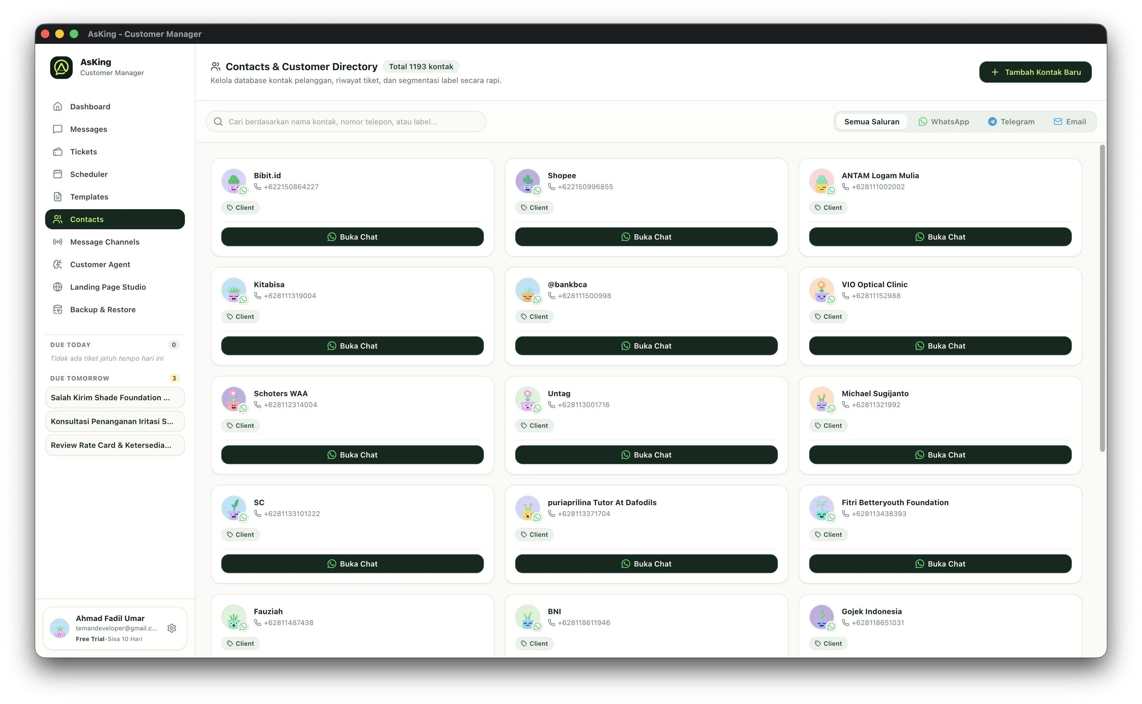Open the Dashboard home icon

point(58,106)
